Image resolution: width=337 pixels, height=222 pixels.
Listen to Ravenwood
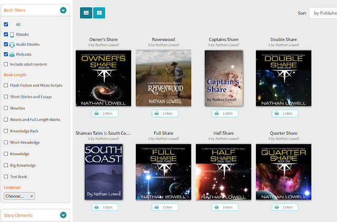[x=165, y=113]
